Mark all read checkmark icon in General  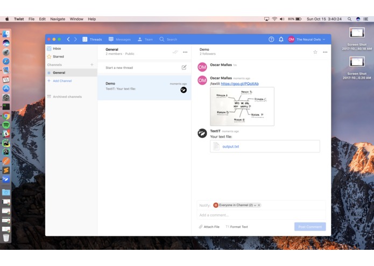point(175,52)
